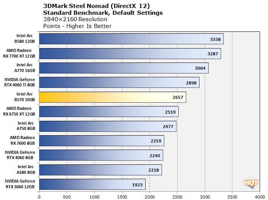This screenshot has width=268, height=200.
Task: Click the AMD Radeon RX 6750 XT 12GB label
Action: pos(19,111)
